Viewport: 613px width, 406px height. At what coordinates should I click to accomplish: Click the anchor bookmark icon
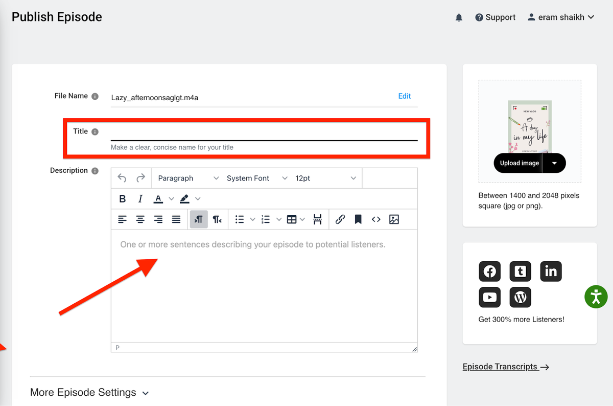point(358,219)
